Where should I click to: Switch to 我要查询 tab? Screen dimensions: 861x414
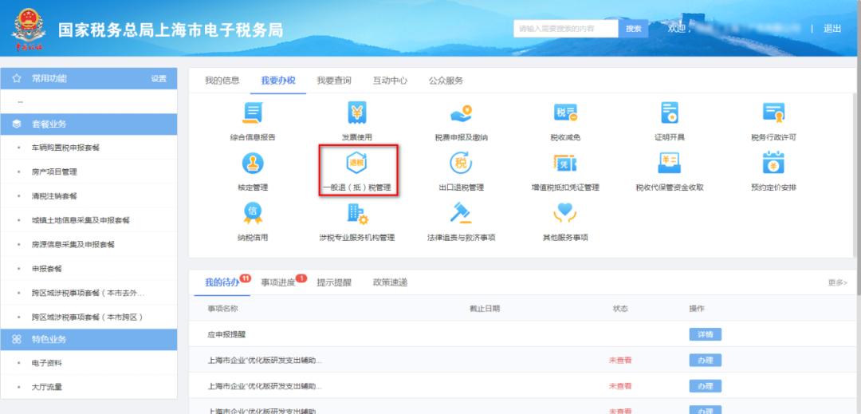[x=333, y=81]
